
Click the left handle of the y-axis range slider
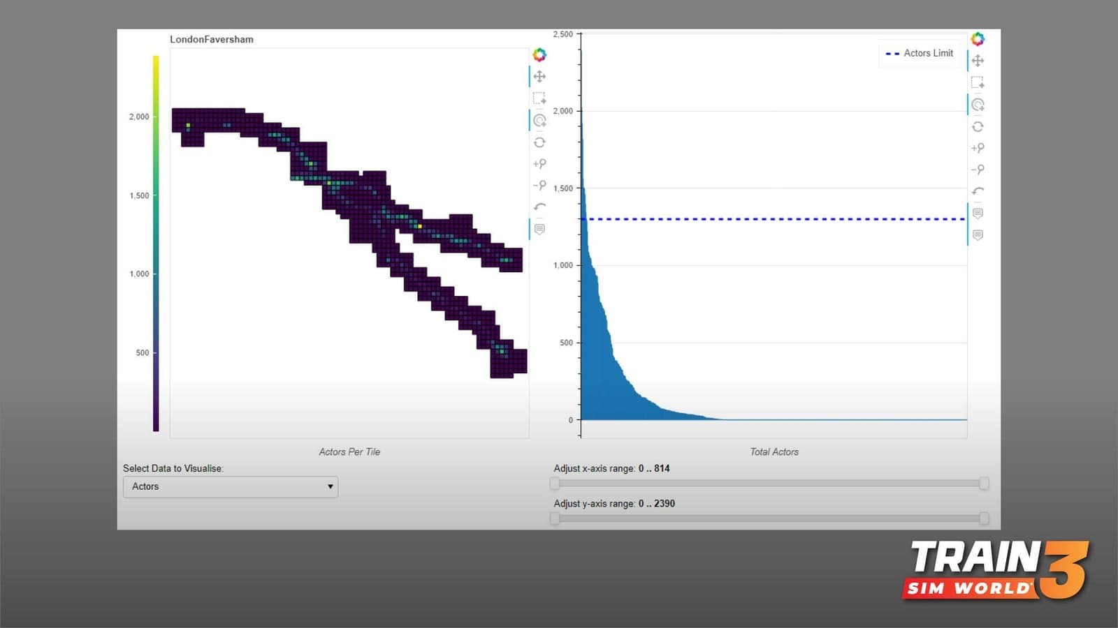click(x=555, y=518)
